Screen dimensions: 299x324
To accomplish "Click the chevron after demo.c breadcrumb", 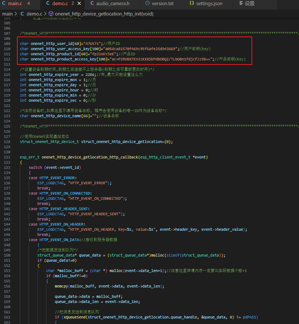I will 45,14.
